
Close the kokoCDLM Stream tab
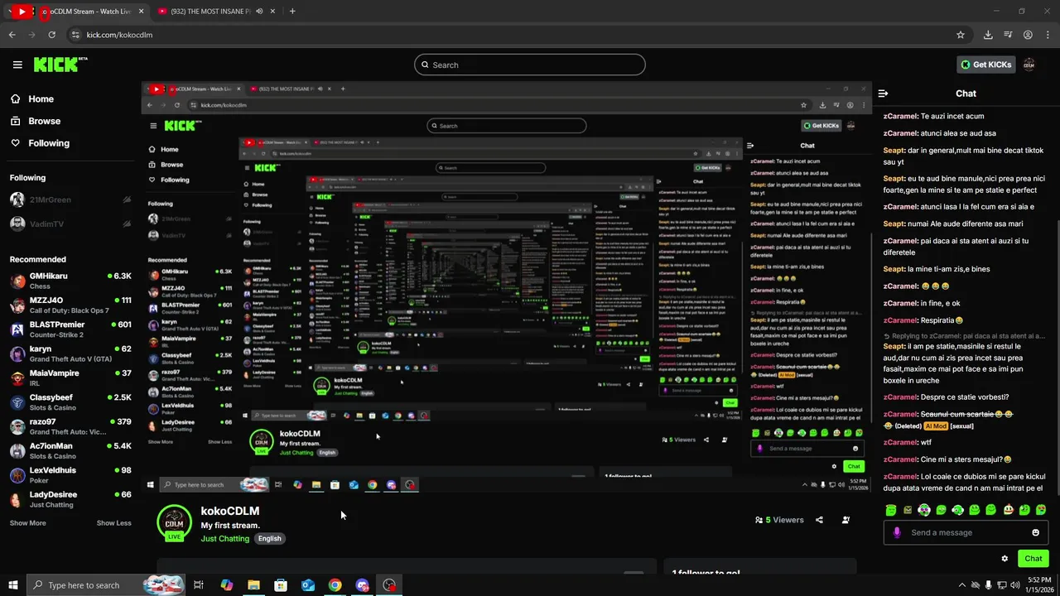(x=141, y=12)
